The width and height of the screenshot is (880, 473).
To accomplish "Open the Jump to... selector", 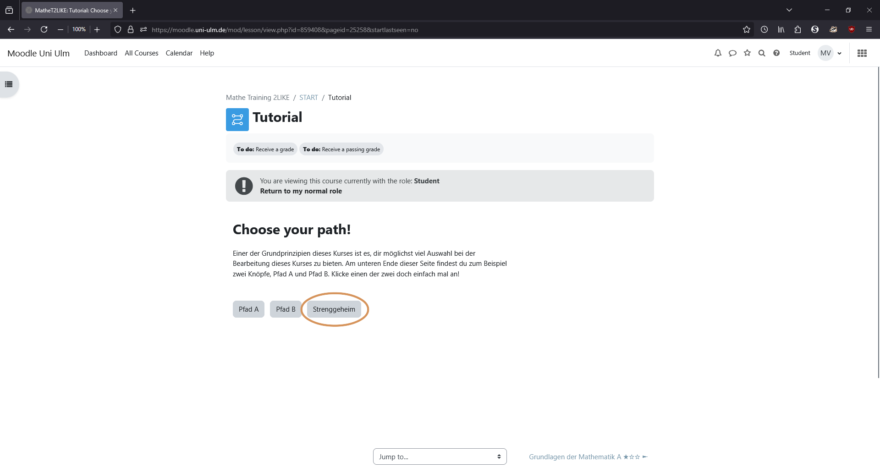I will coord(440,456).
